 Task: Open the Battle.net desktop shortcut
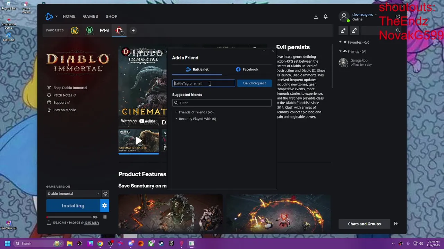(8, 37)
